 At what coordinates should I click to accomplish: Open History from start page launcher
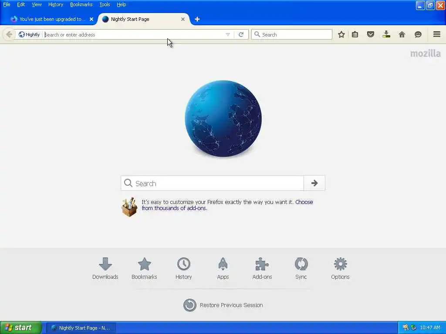[183, 268]
